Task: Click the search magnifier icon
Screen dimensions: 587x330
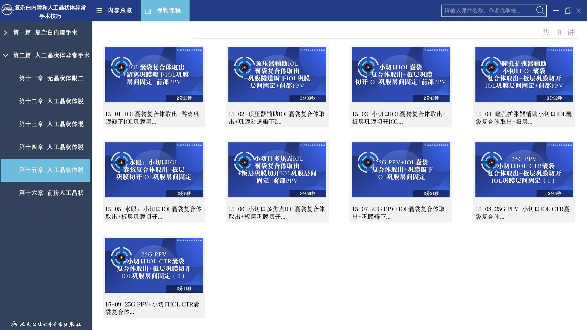Action: (x=540, y=11)
